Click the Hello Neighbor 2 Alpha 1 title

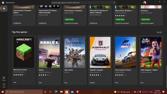click(149, 70)
